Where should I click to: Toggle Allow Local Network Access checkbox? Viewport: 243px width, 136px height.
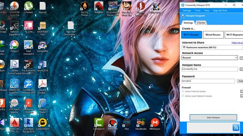pyautogui.click(x=183, y=96)
